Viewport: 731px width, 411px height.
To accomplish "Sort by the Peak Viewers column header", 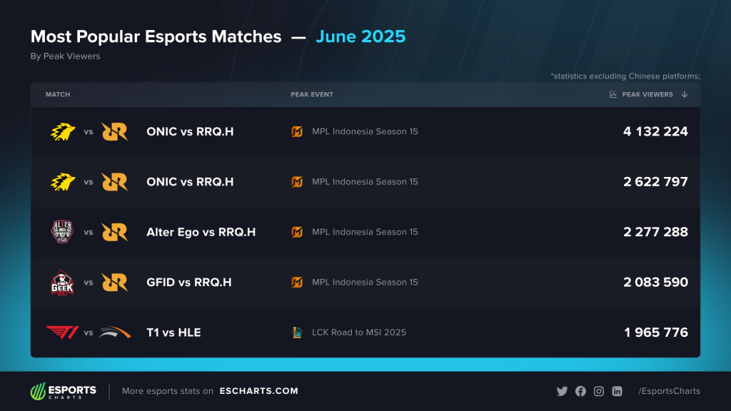I will click(x=647, y=94).
